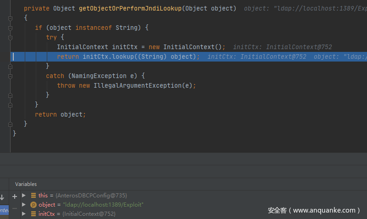This screenshot has width=367, height=219.
Task: Open the Variables tab
Action: [26, 184]
